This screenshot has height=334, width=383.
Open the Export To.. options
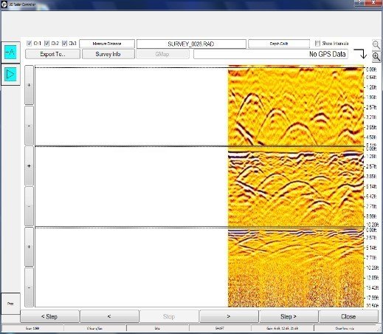pos(52,54)
